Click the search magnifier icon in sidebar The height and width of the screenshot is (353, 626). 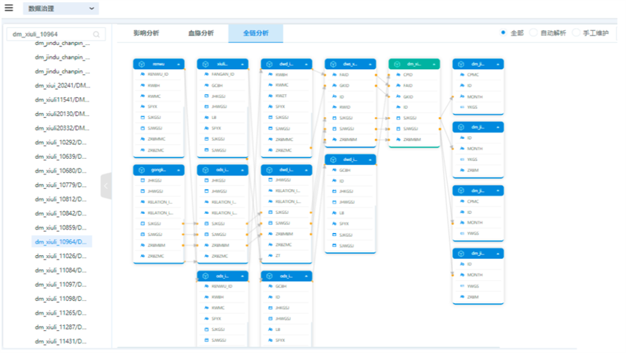(96, 35)
